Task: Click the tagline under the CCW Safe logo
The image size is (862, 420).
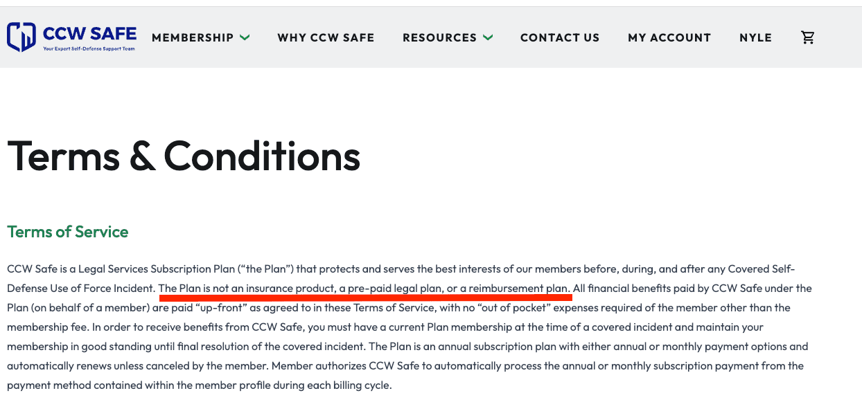Action: [x=90, y=48]
